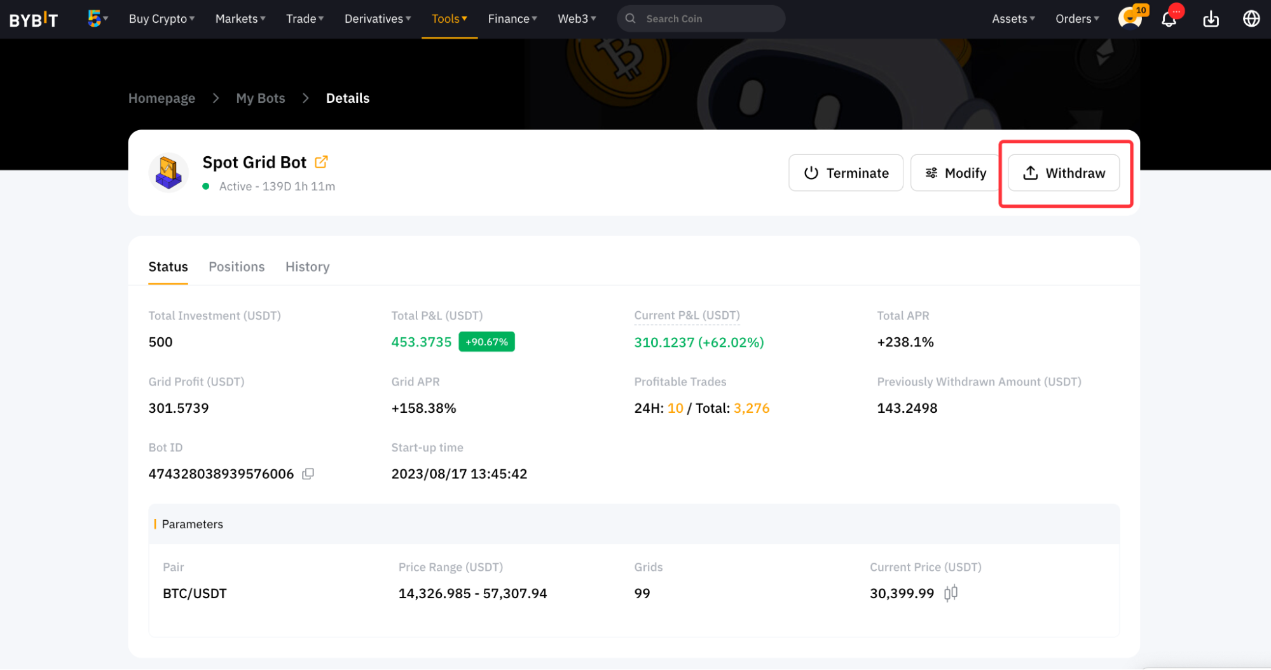The height and width of the screenshot is (670, 1271).
Task: Terminate the Spot Grid Bot
Action: 846,173
